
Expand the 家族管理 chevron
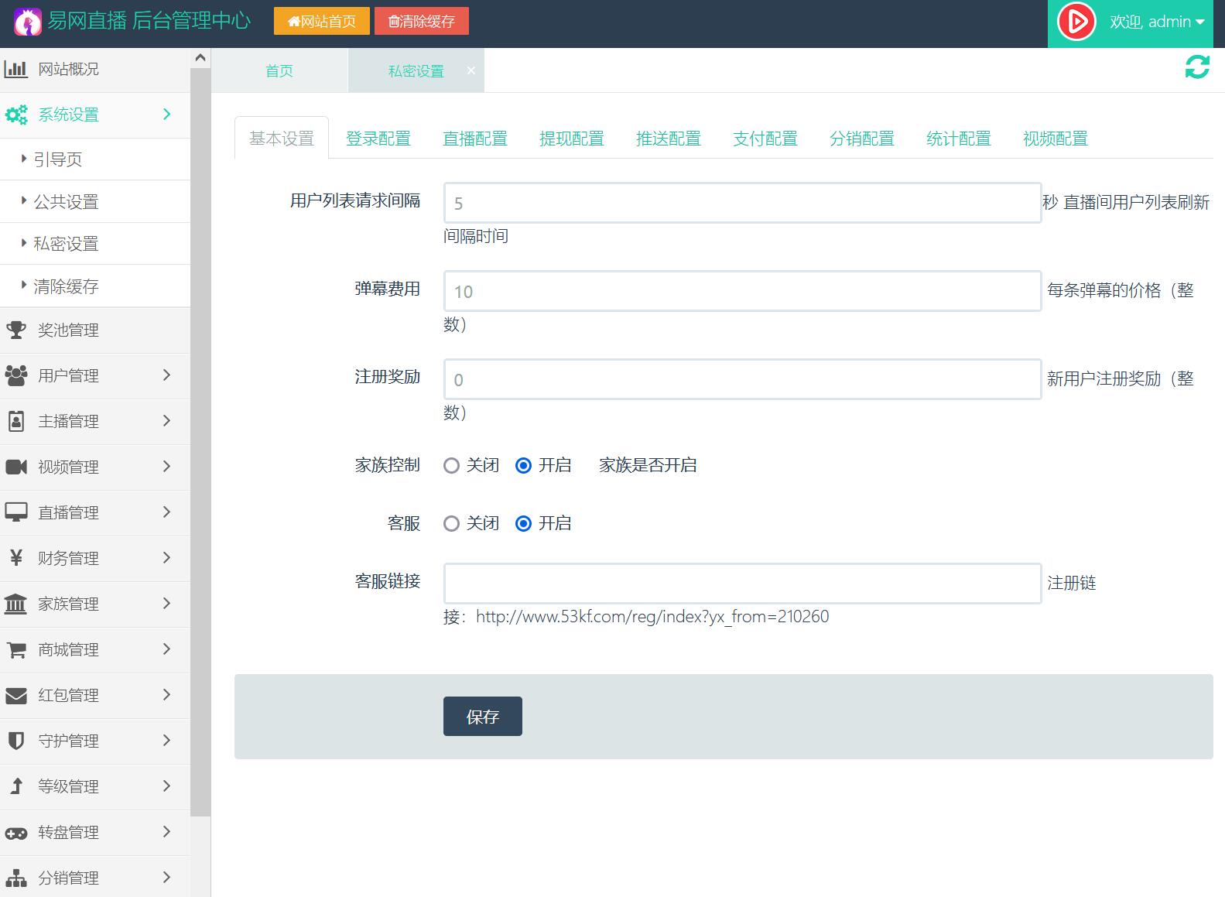[166, 604]
